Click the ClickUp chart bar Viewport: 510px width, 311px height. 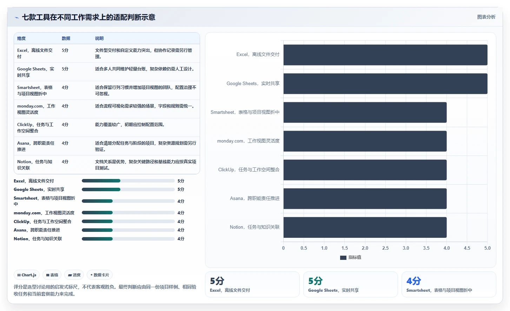pyautogui.click(x=365, y=170)
